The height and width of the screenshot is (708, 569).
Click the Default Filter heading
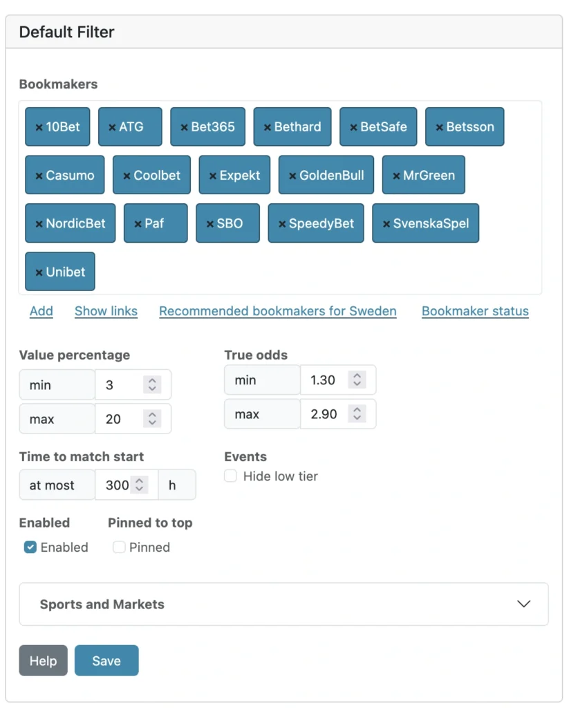[67, 32]
